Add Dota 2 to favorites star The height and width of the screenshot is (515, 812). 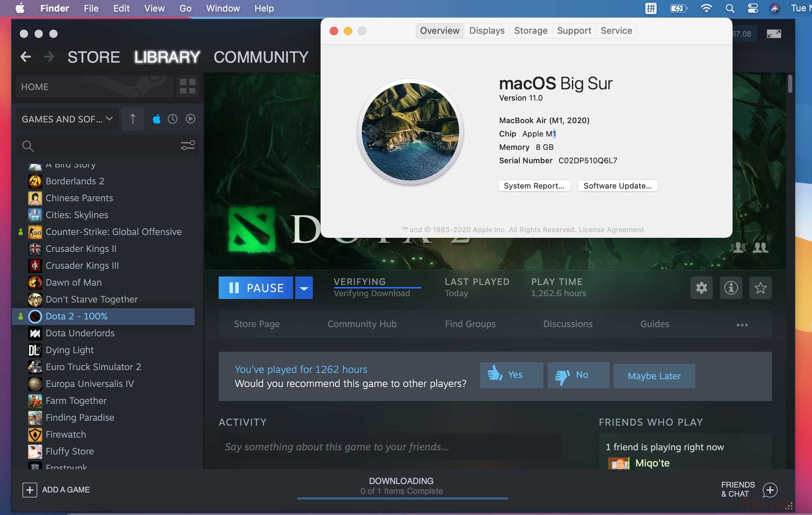click(760, 288)
